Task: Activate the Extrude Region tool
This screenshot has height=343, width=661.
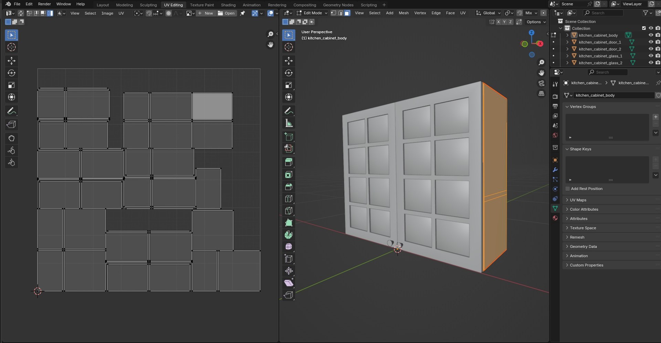Action: (288, 163)
